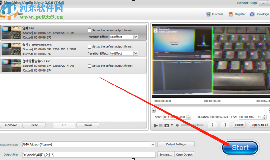
Task: Select thumbnail of 合并1.avi
Action: click(x=11, y=33)
